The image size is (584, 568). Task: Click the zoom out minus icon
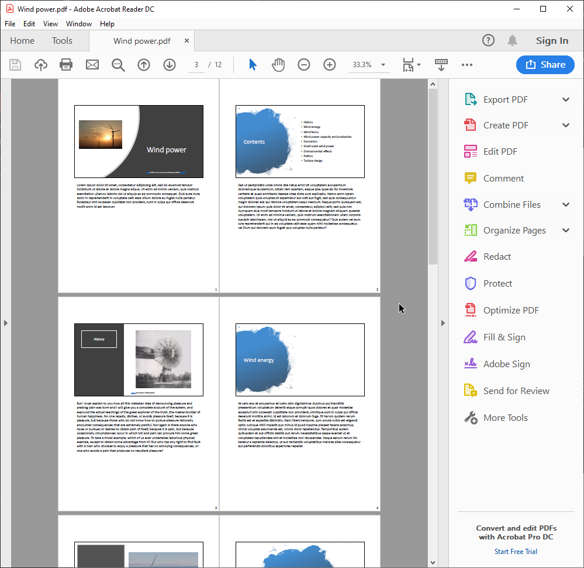click(304, 65)
